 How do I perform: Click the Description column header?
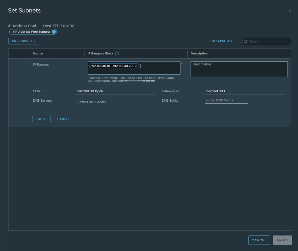(x=199, y=54)
